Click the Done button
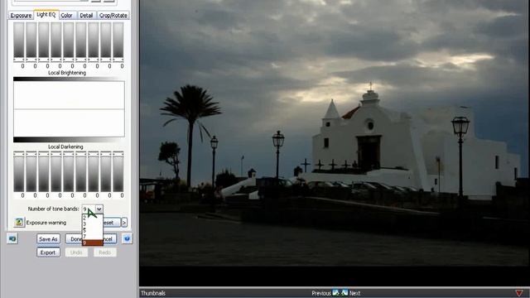This screenshot has height=298, width=530. (x=74, y=239)
